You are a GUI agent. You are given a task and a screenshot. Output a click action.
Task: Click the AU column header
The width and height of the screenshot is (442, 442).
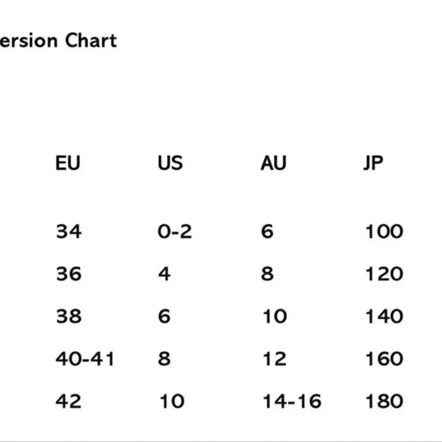click(x=273, y=163)
